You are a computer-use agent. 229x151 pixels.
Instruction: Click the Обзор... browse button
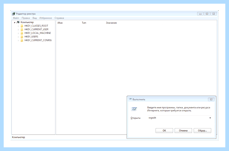point(202,130)
